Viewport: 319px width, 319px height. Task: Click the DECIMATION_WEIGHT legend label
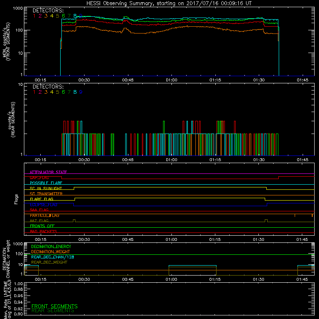click(51, 252)
